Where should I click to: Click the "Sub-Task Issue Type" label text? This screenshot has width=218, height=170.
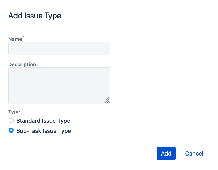point(43,131)
